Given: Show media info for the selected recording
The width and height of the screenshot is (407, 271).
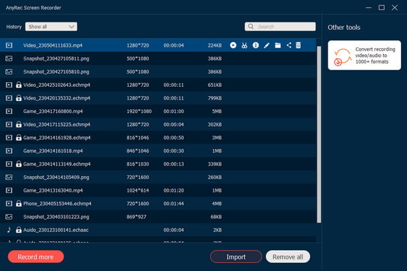Looking at the screenshot, I should [256, 45].
